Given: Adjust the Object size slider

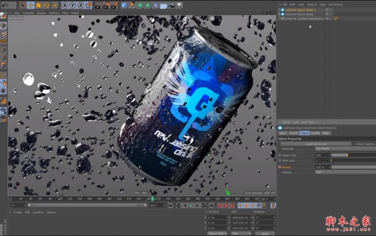Looking at the screenshot, I should tap(353, 155).
